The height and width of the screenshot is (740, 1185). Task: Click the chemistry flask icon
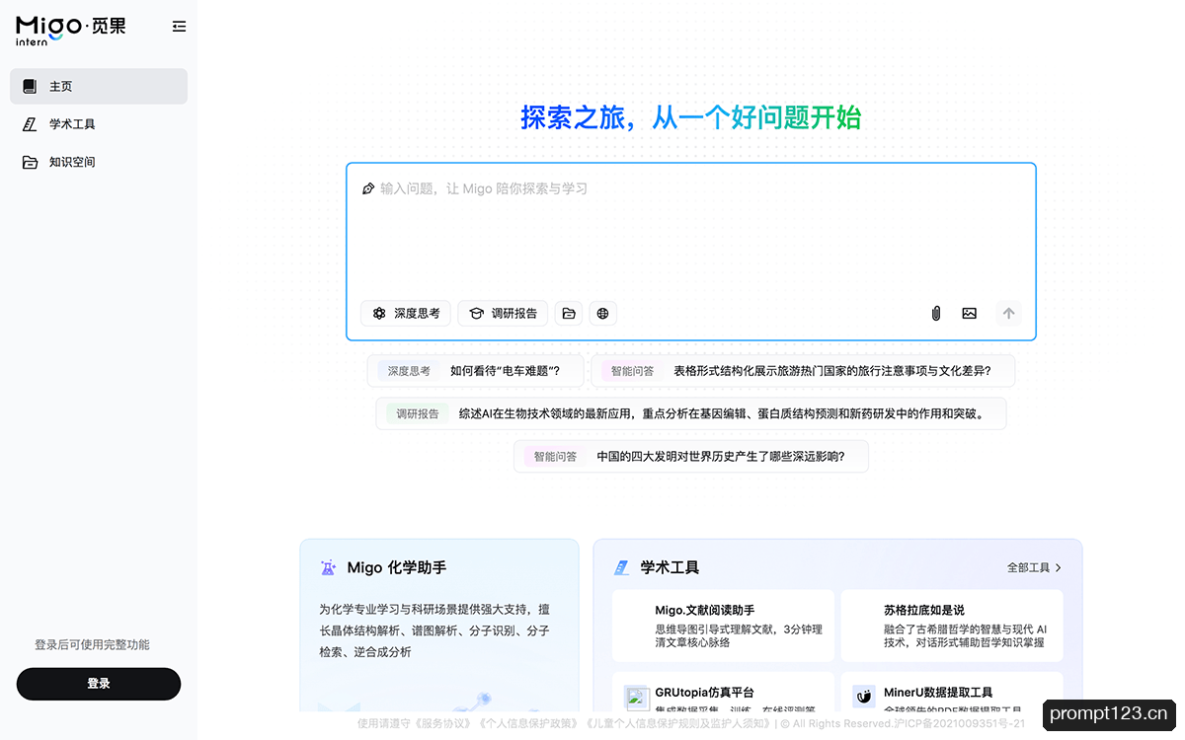coord(328,567)
